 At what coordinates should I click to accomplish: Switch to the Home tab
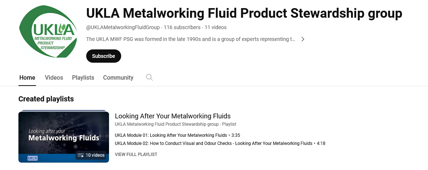pos(27,78)
